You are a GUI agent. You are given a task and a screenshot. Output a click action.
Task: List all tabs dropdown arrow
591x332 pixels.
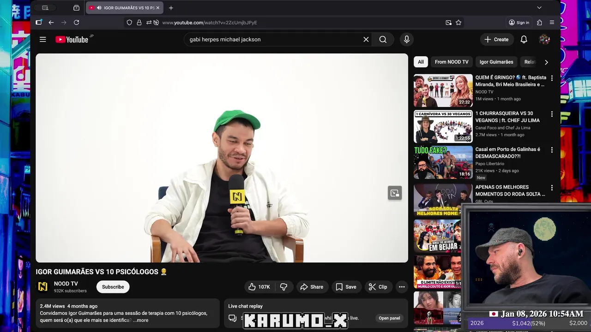click(x=539, y=8)
